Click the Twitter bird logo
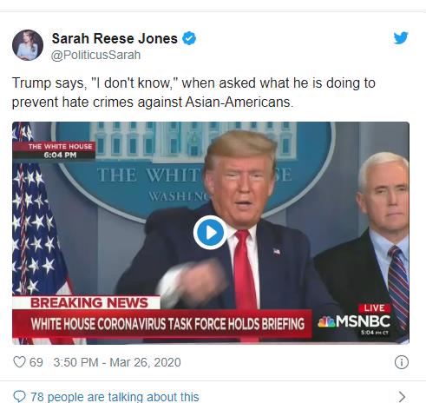The image size is (426, 403). [x=401, y=38]
